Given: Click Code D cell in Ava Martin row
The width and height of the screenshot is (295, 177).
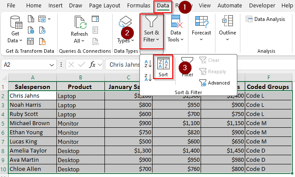Looking at the screenshot, I should pos(268,160).
